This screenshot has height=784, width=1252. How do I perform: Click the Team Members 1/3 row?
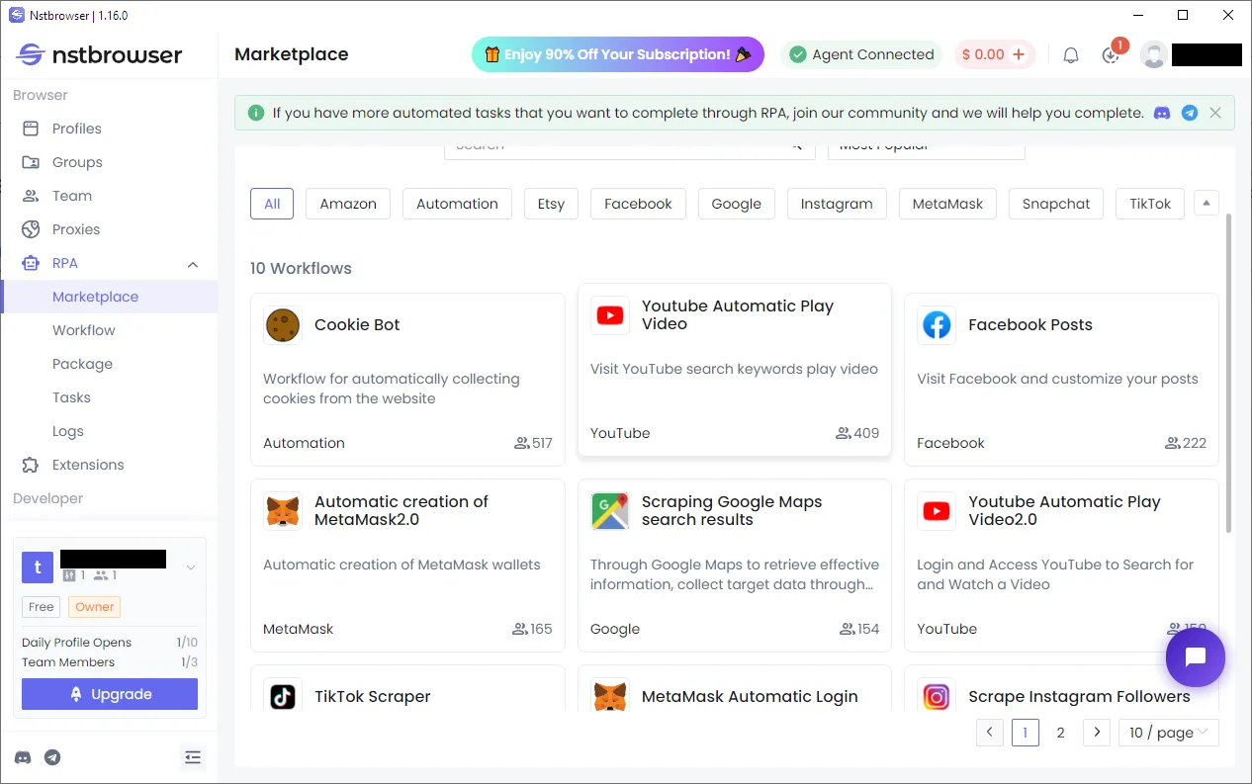click(x=110, y=662)
